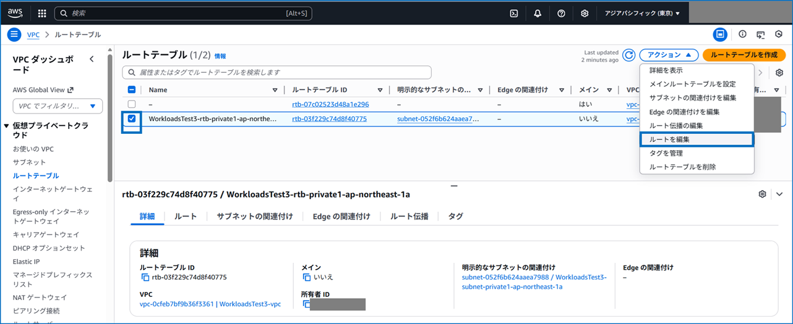
Task: Switch to ルート伝播 tab
Action: [409, 216]
